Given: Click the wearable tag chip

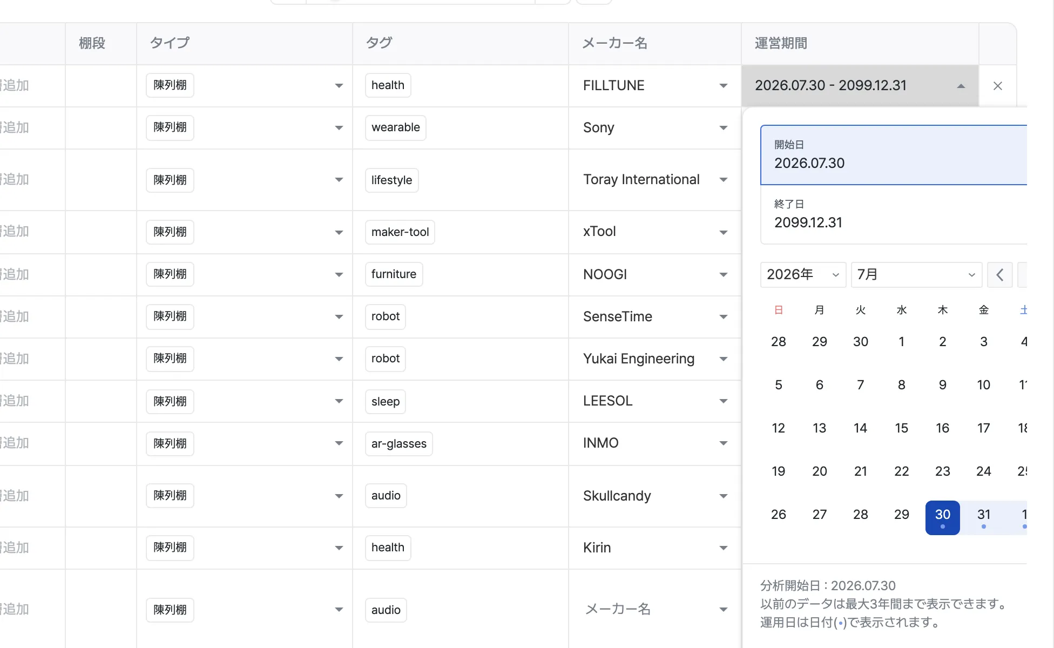Looking at the screenshot, I should [x=396, y=128].
